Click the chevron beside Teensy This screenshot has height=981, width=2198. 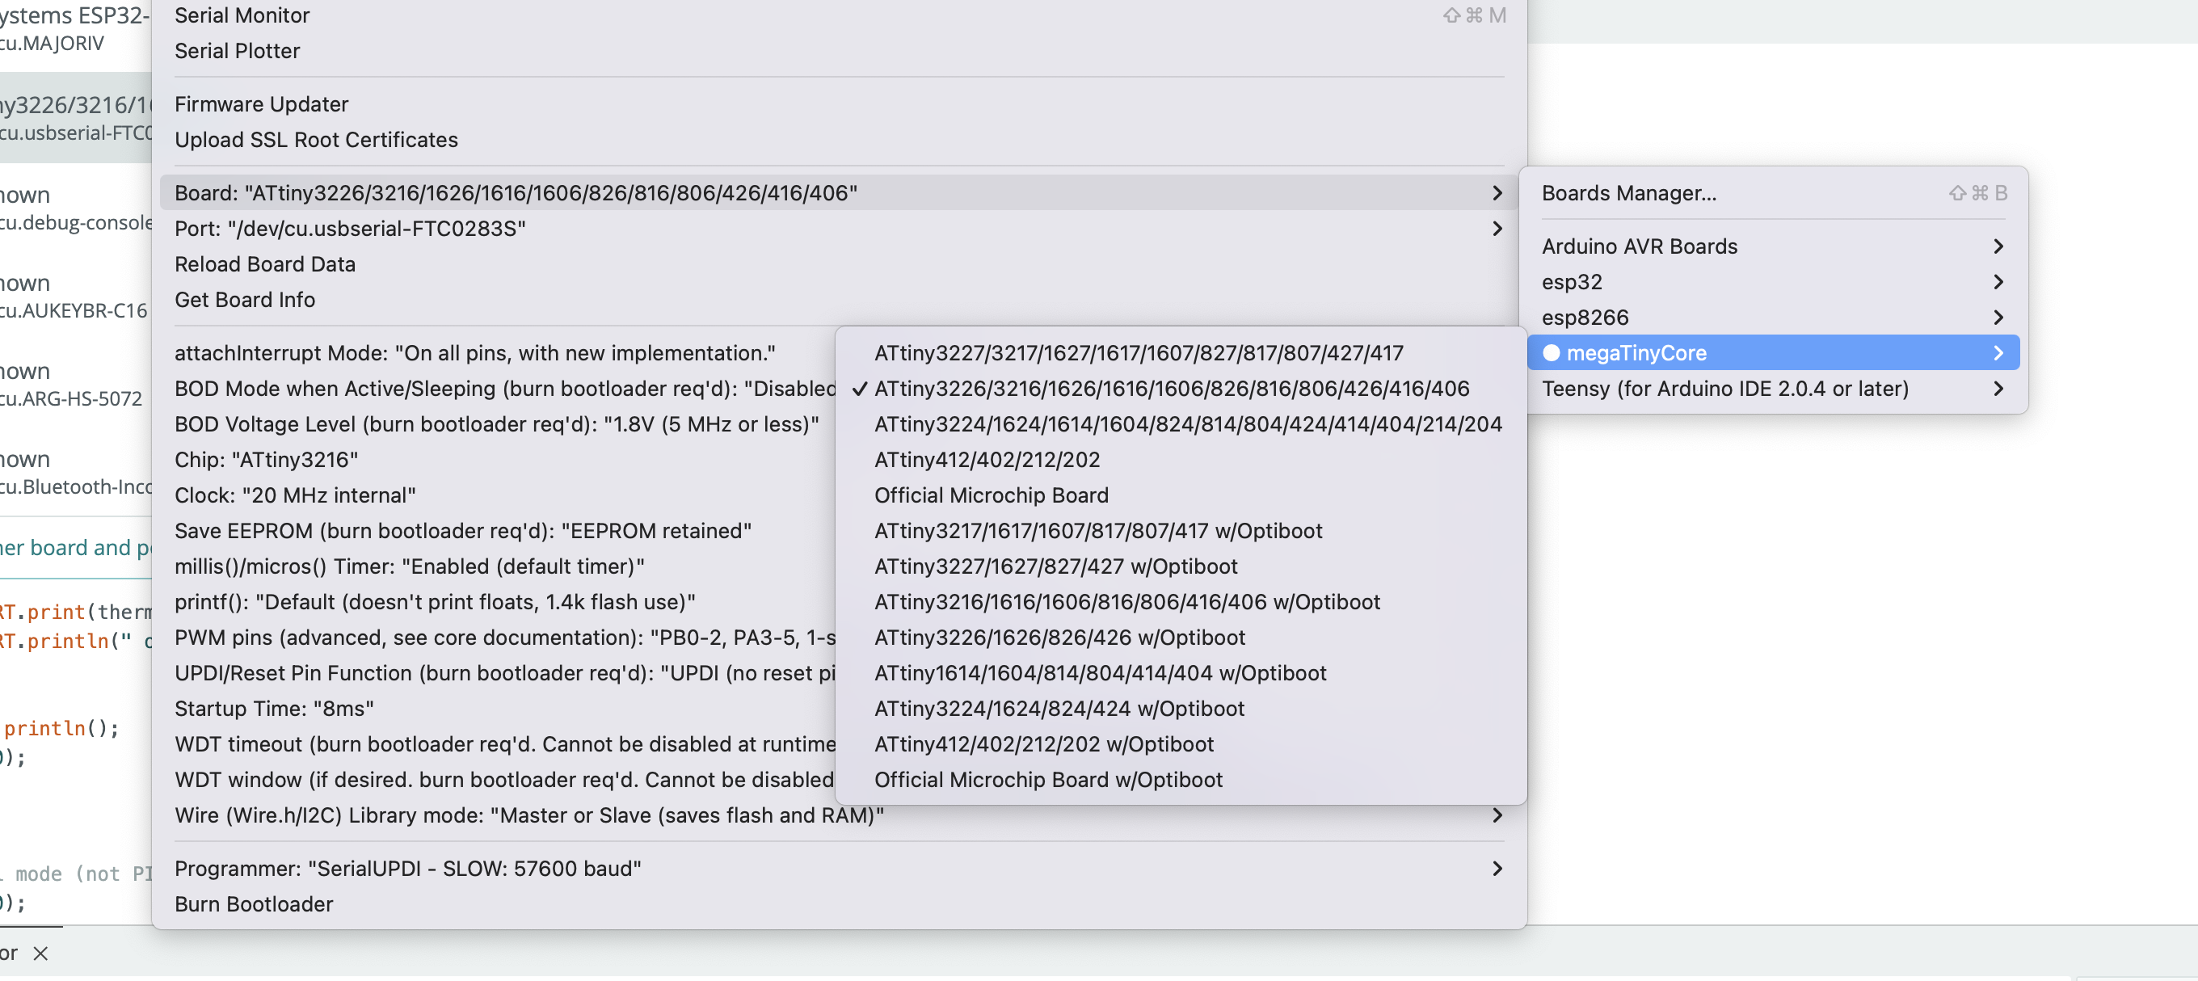pos(1998,389)
